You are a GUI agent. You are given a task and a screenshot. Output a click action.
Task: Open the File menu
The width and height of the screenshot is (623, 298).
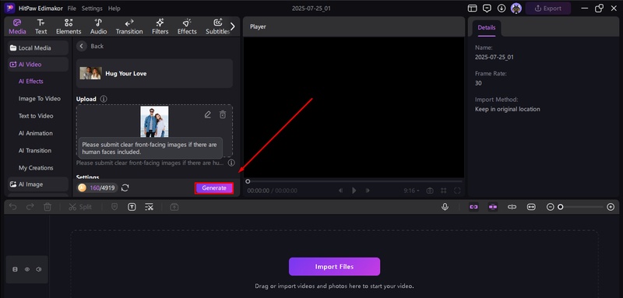pyautogui.click(x=72, y=9)
